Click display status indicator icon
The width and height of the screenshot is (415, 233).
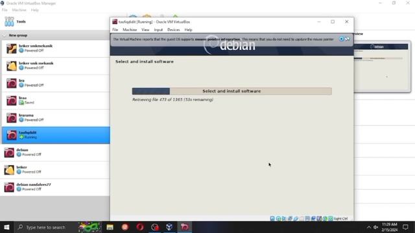pos(307,219)
